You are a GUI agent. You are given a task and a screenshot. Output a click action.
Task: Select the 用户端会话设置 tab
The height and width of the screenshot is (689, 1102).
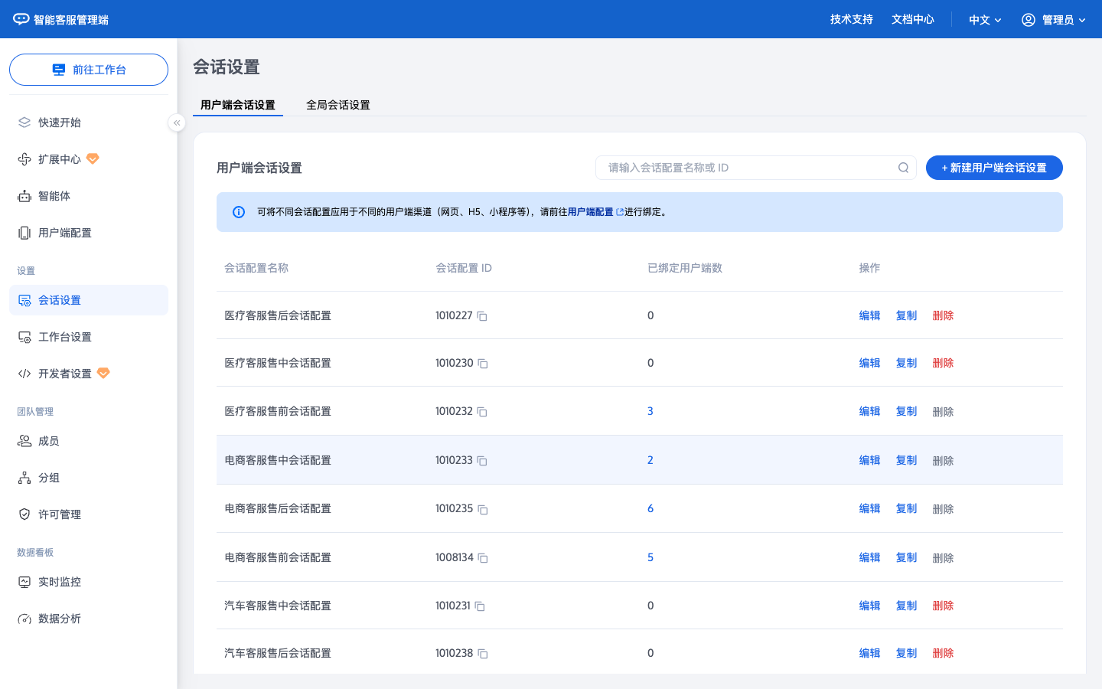coord(238,105)
